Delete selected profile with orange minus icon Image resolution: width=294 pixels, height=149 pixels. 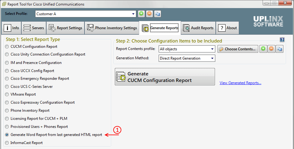point(149,14)
